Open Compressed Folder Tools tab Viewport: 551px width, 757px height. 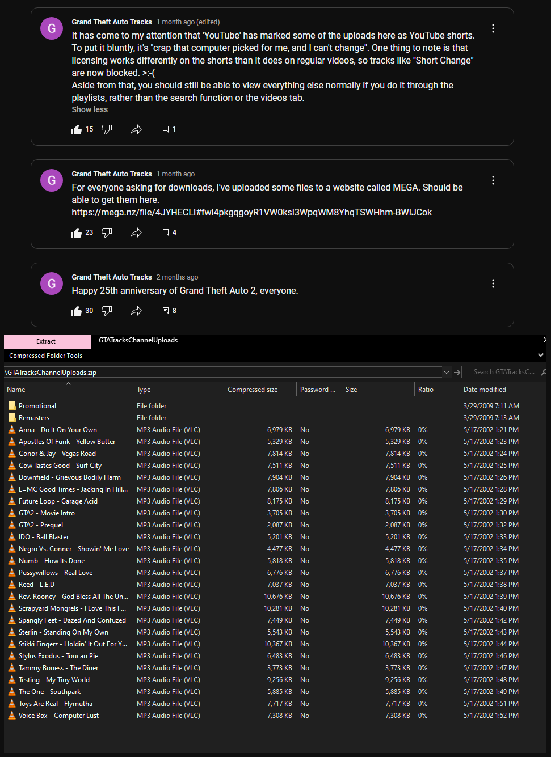coord(46,356)
